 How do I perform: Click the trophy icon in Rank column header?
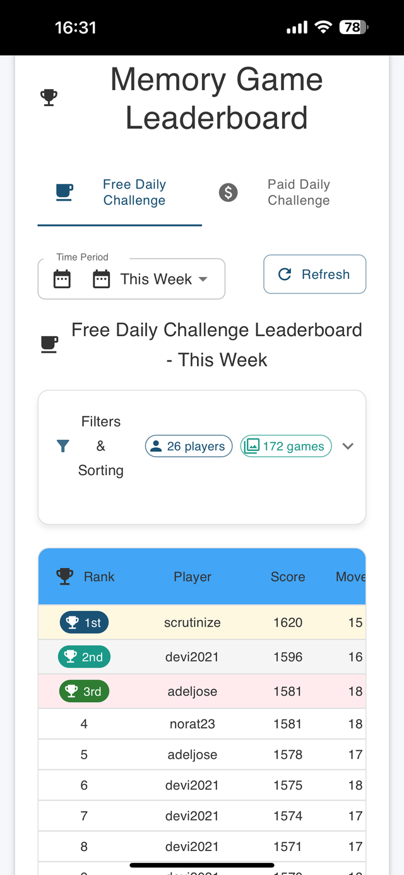point(64,577)
